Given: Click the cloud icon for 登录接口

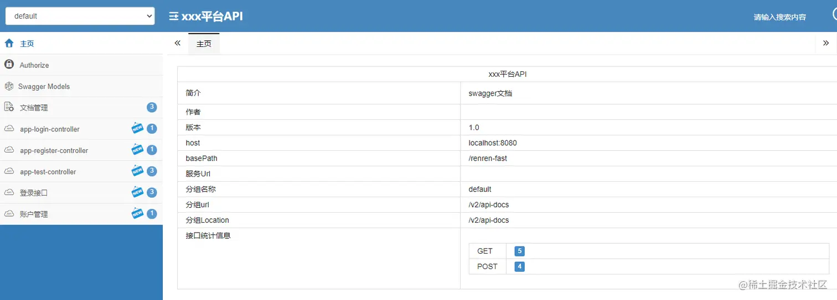Looking at the screenshot, I should click(x=9, y=192).
